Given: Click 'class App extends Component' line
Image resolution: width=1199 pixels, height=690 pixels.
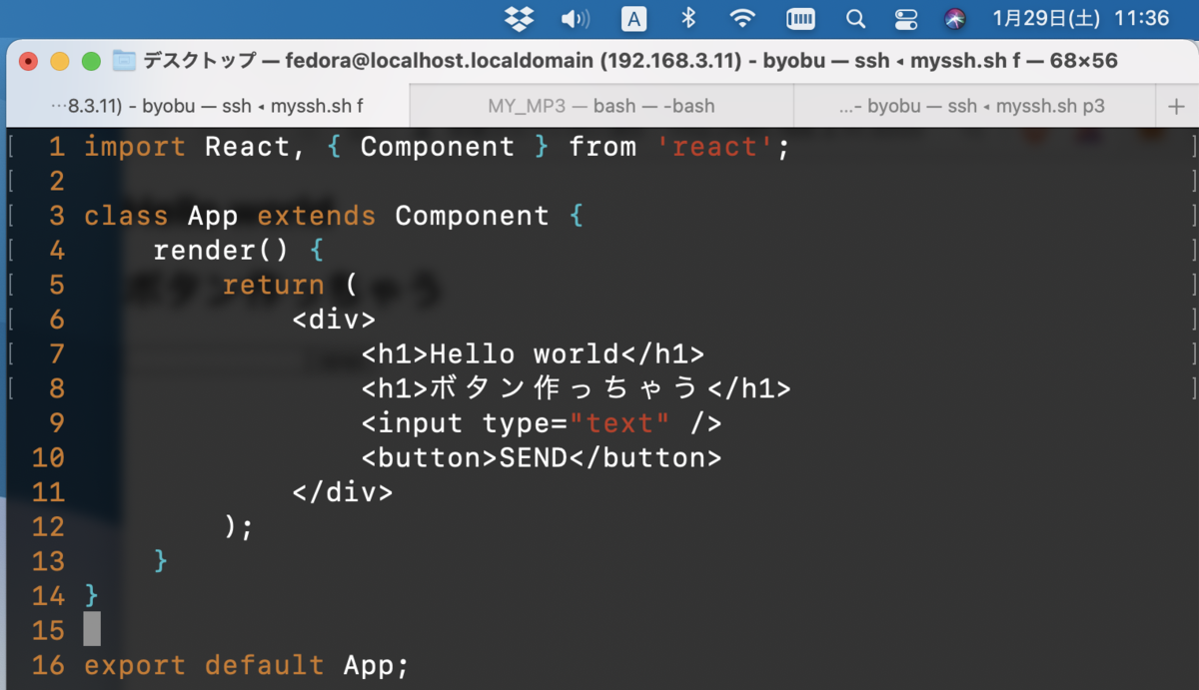Looking at the screenshot, I should (x=334, y=216).
